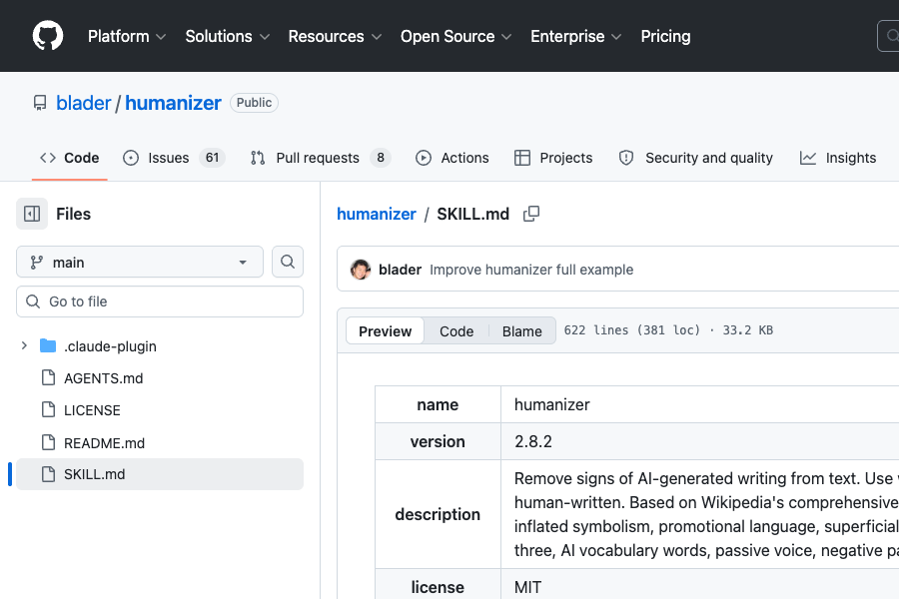This screenshot has width=899, height=599.
Task: Click the search box in the header
Action: (889, 36)
